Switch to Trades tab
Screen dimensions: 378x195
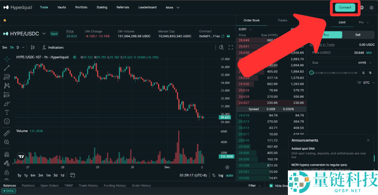point(282,20)
